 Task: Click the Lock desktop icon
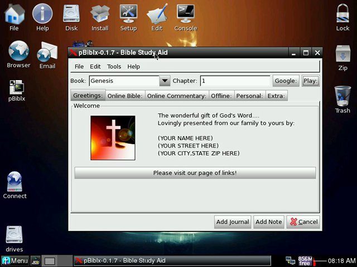(x=342, y=17)
